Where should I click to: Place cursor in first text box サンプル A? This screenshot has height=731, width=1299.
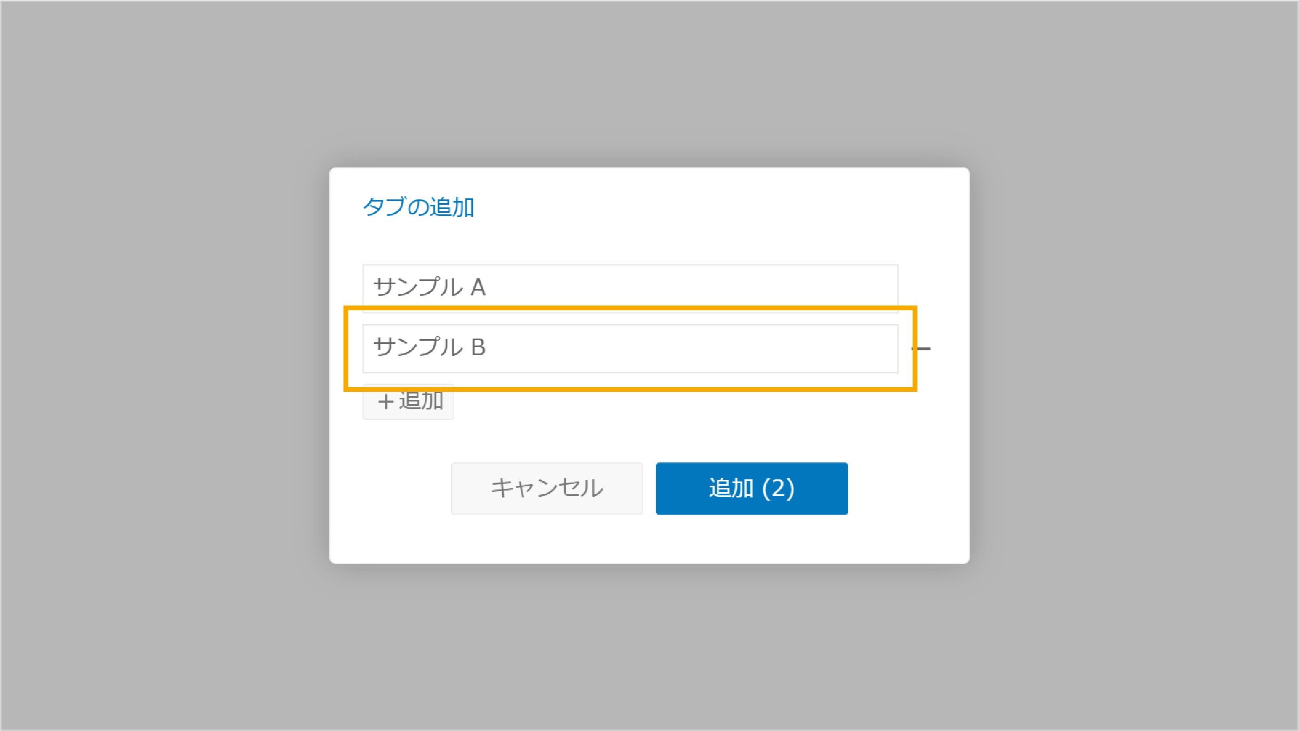click(630, 287)
